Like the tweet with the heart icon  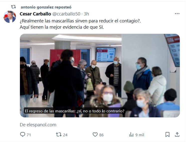(x=95, y=135)
